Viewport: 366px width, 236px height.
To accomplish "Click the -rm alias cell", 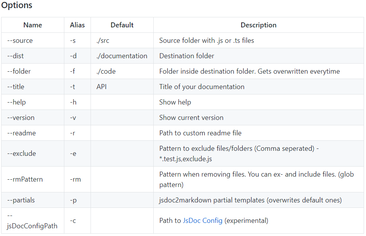I will (76, 179).
